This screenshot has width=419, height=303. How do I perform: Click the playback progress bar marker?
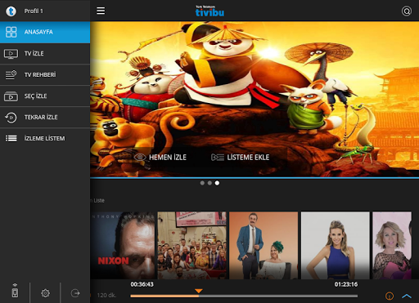(199, 292)
